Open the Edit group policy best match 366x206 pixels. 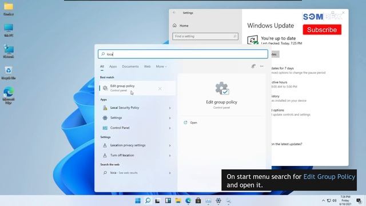pyautogui.click(x=137, y=88)
